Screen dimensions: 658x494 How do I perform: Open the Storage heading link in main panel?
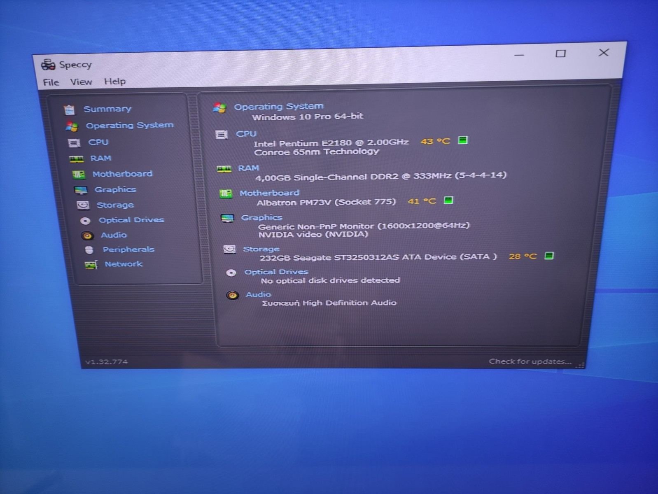(x=261, y=249)
